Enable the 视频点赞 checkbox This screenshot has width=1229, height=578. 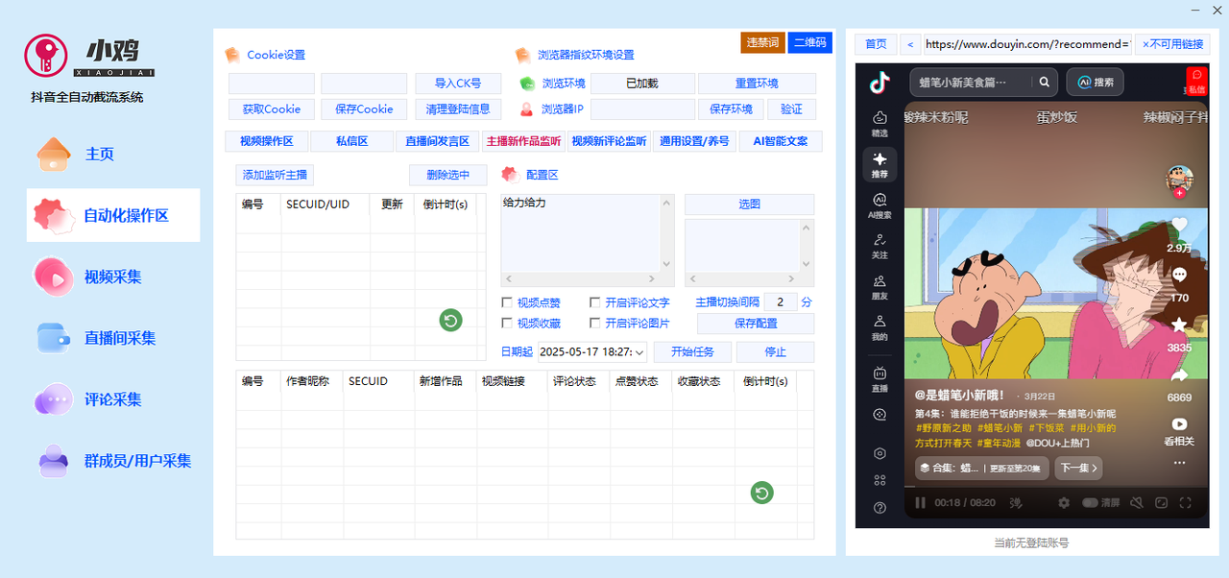(507, 302)
